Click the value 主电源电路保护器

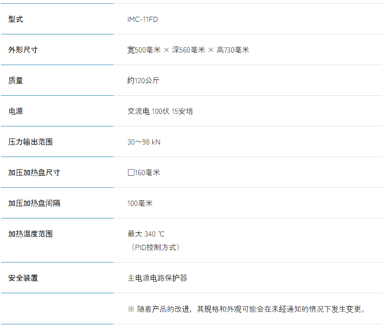tap(157, 278)
